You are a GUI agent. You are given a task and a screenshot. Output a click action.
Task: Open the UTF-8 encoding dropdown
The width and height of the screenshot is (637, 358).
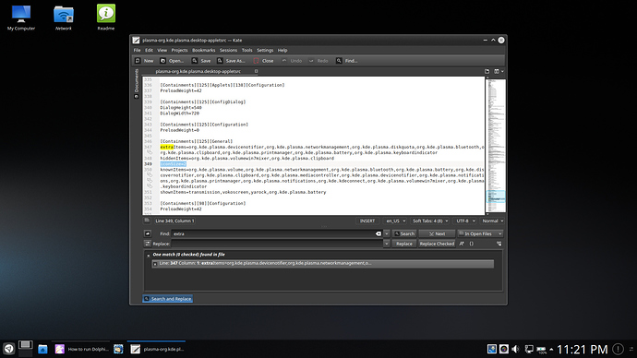point(465,221)
